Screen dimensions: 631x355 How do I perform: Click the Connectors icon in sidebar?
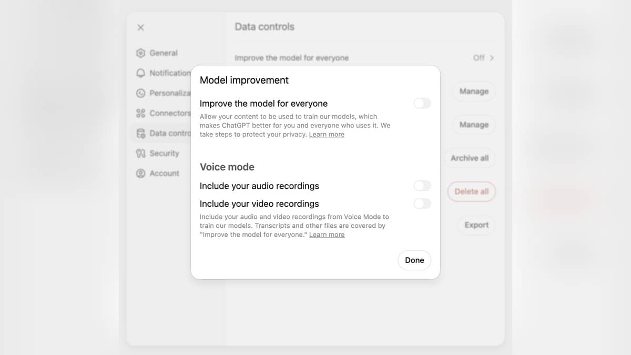140,113
